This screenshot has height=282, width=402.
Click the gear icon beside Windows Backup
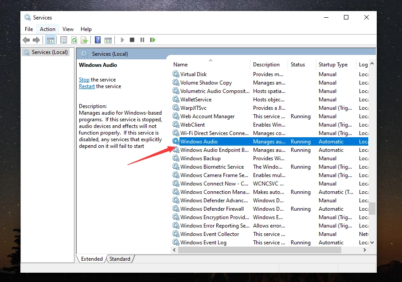176,158
